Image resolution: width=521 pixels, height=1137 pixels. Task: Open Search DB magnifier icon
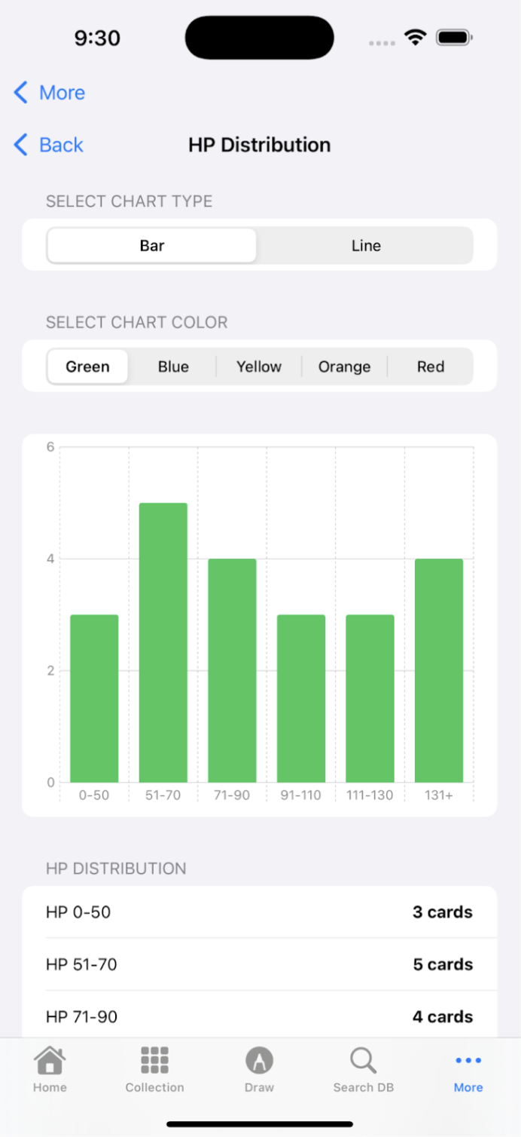pos(363,1059)
